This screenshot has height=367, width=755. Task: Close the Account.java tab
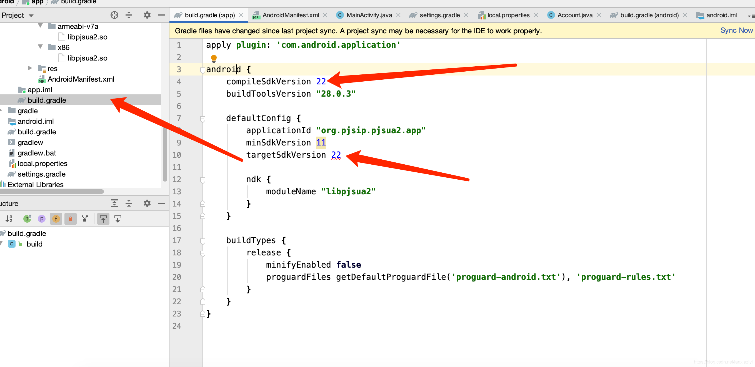599,15
